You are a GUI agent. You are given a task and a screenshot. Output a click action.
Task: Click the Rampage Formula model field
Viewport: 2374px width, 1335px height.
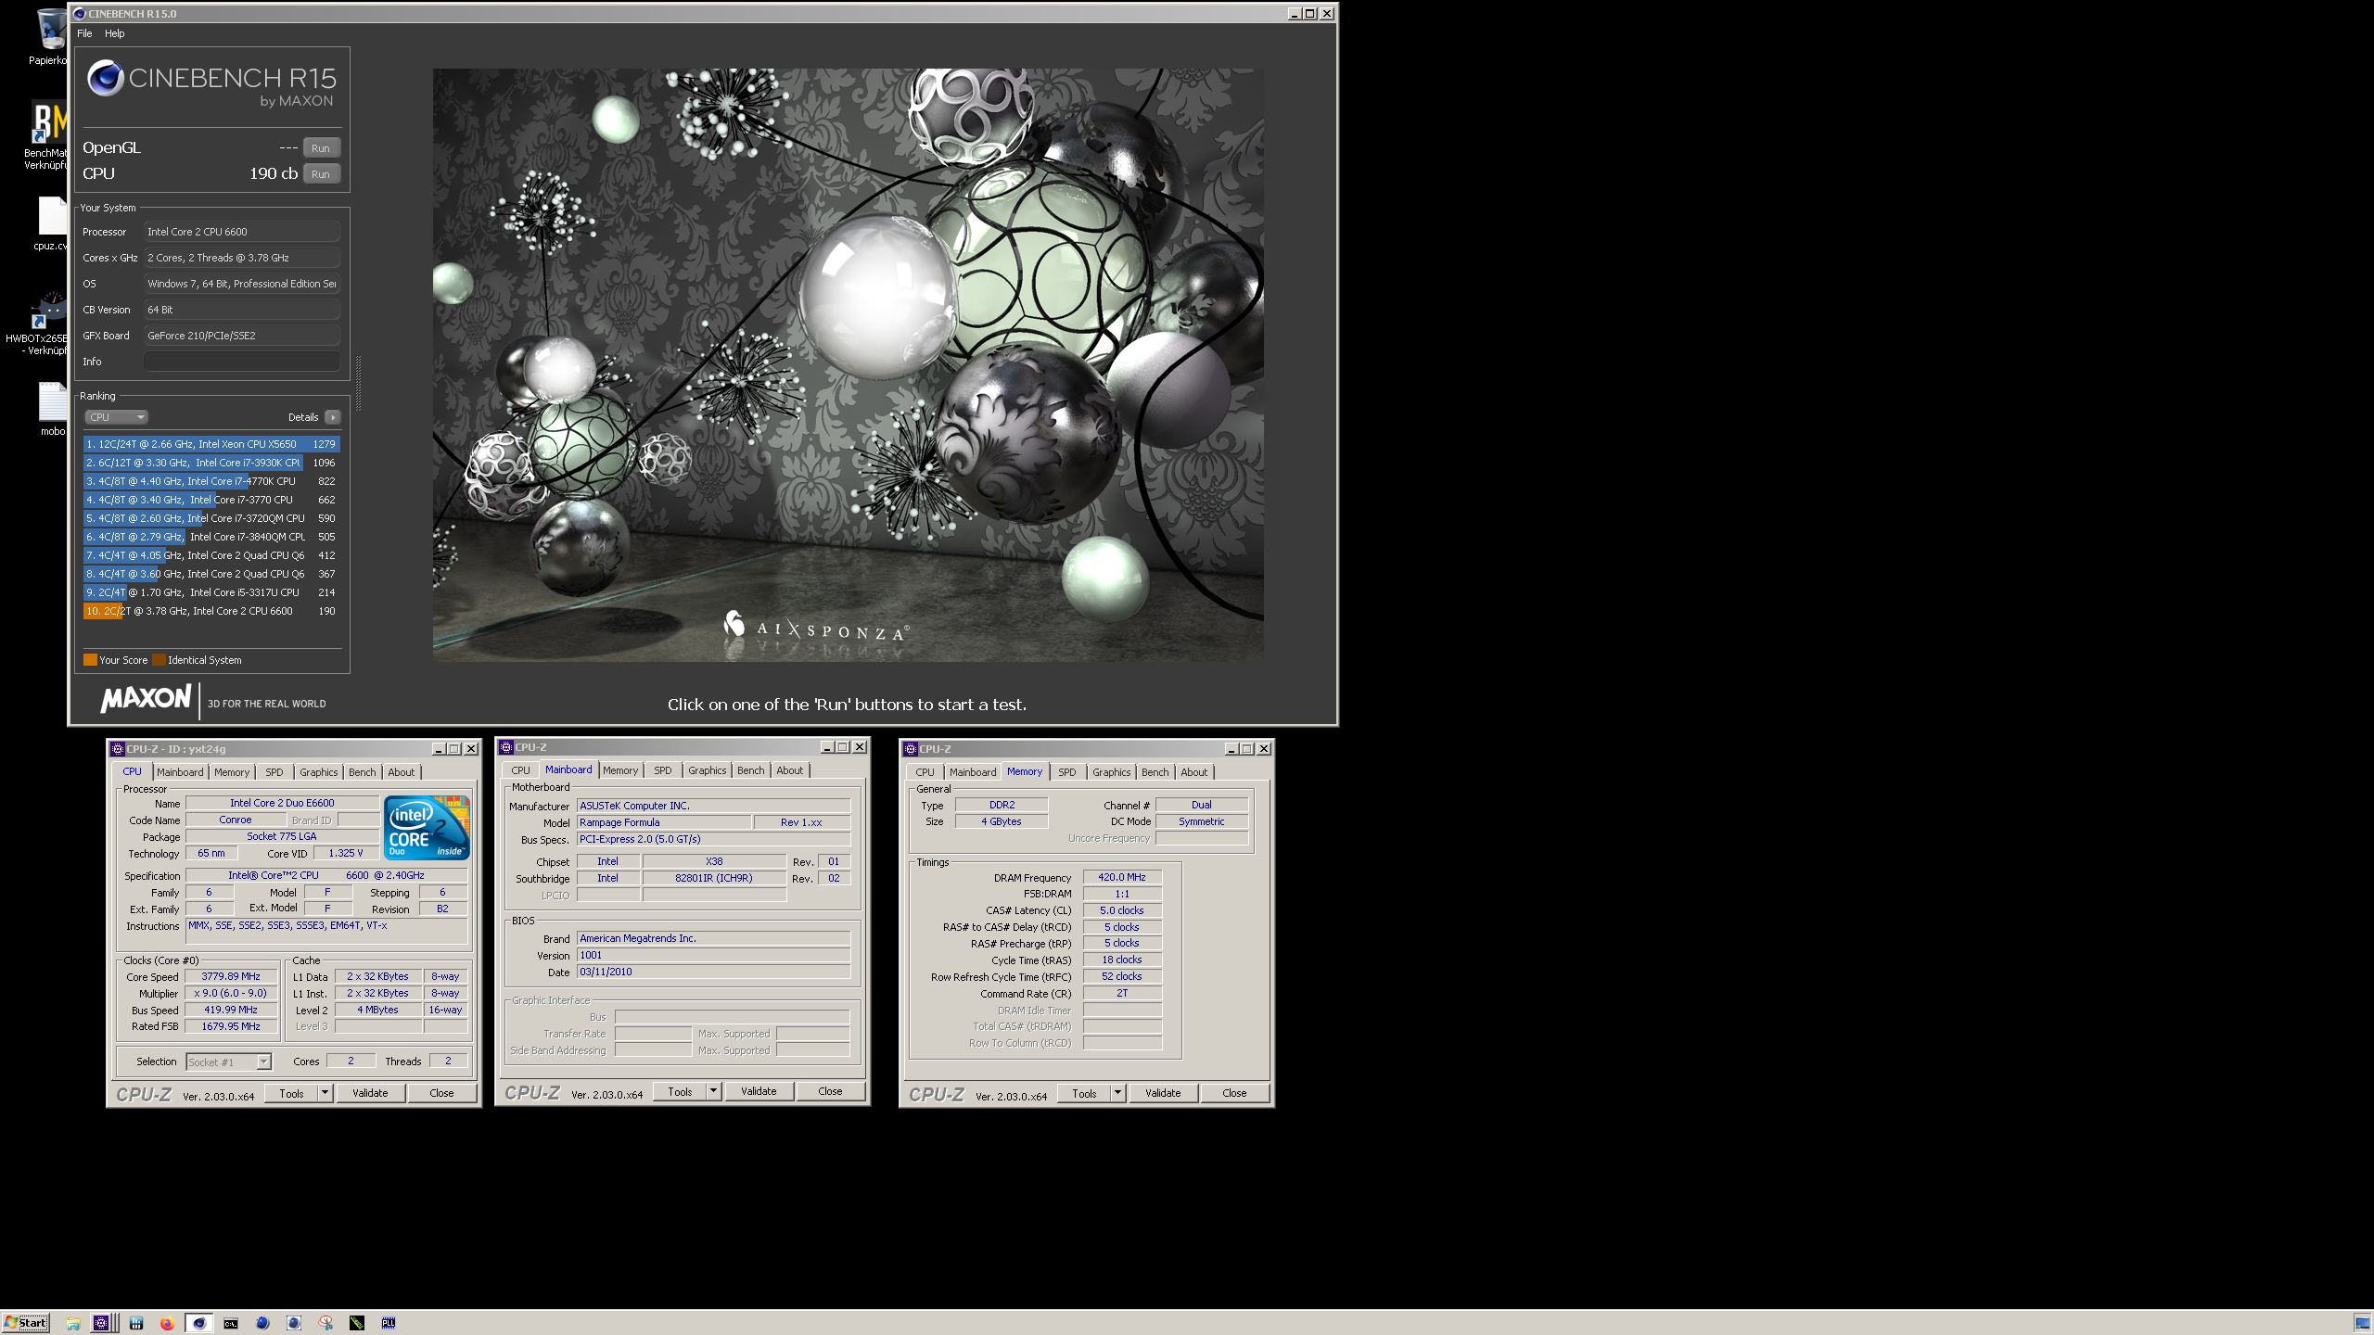click(x=663, y=822)
